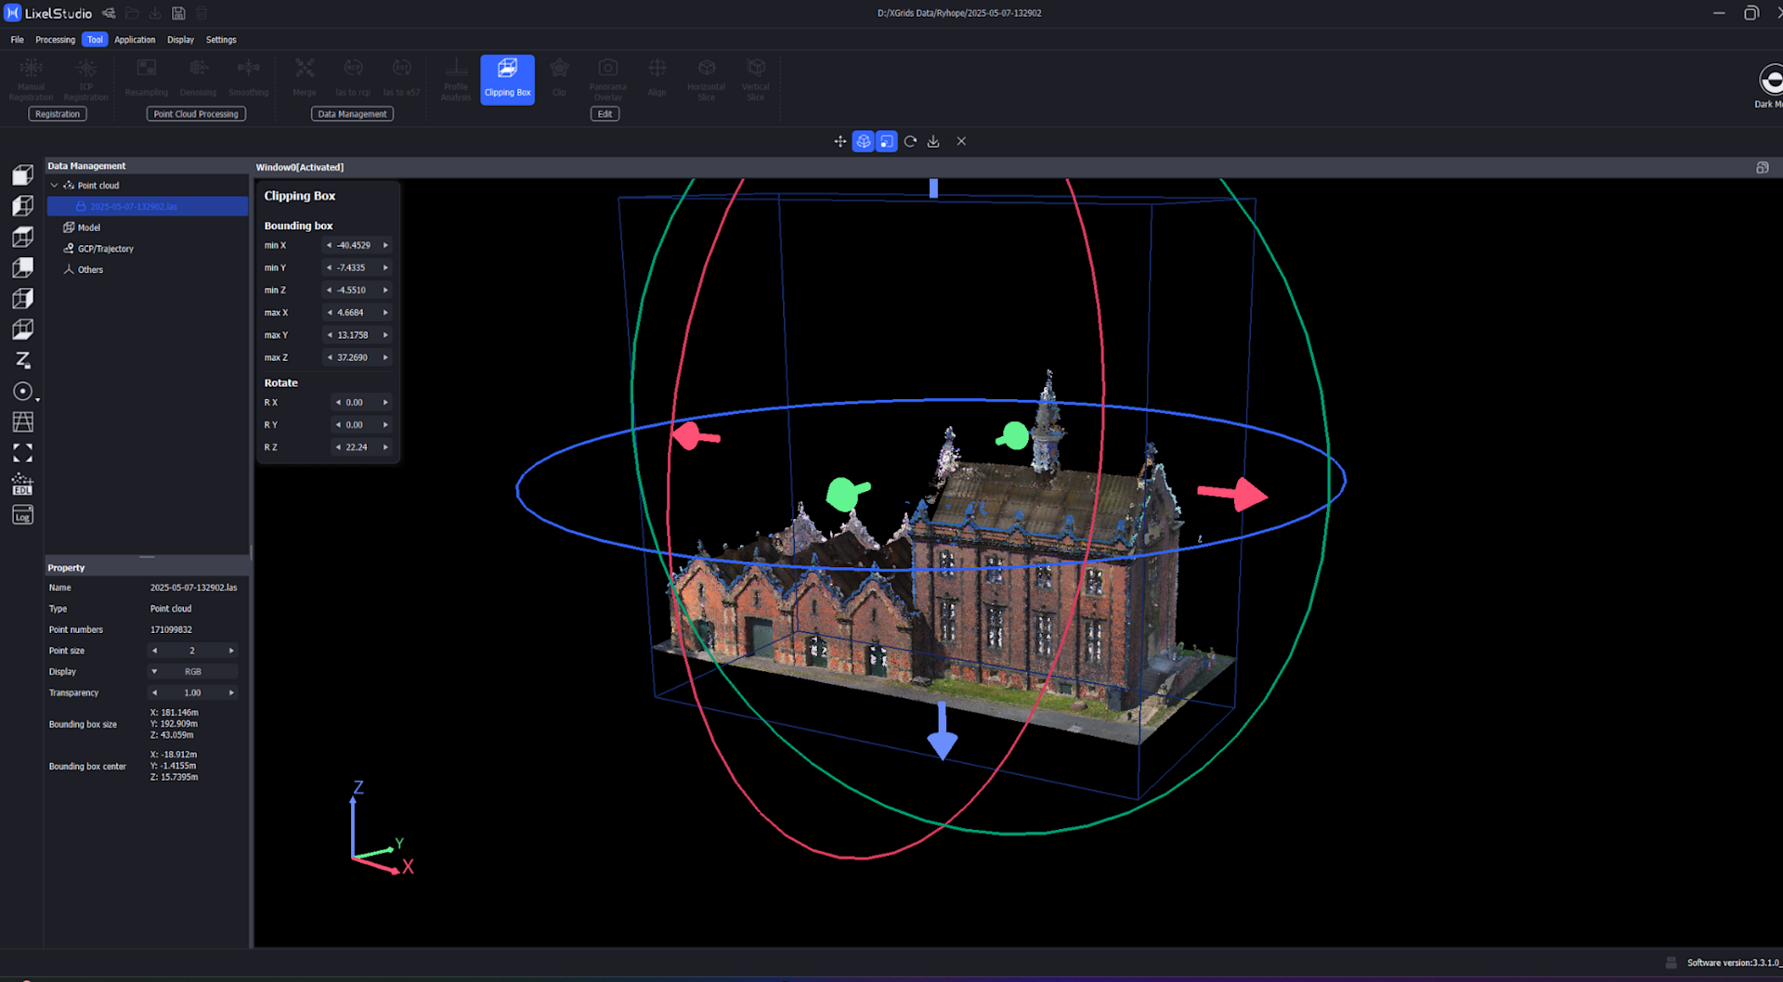Open the Processing menu
Screen dimensions: 1783x982
[x=55, y=40]
